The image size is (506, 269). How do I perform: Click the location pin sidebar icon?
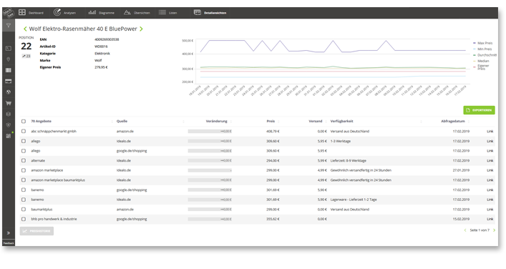(x=9, y=59)
